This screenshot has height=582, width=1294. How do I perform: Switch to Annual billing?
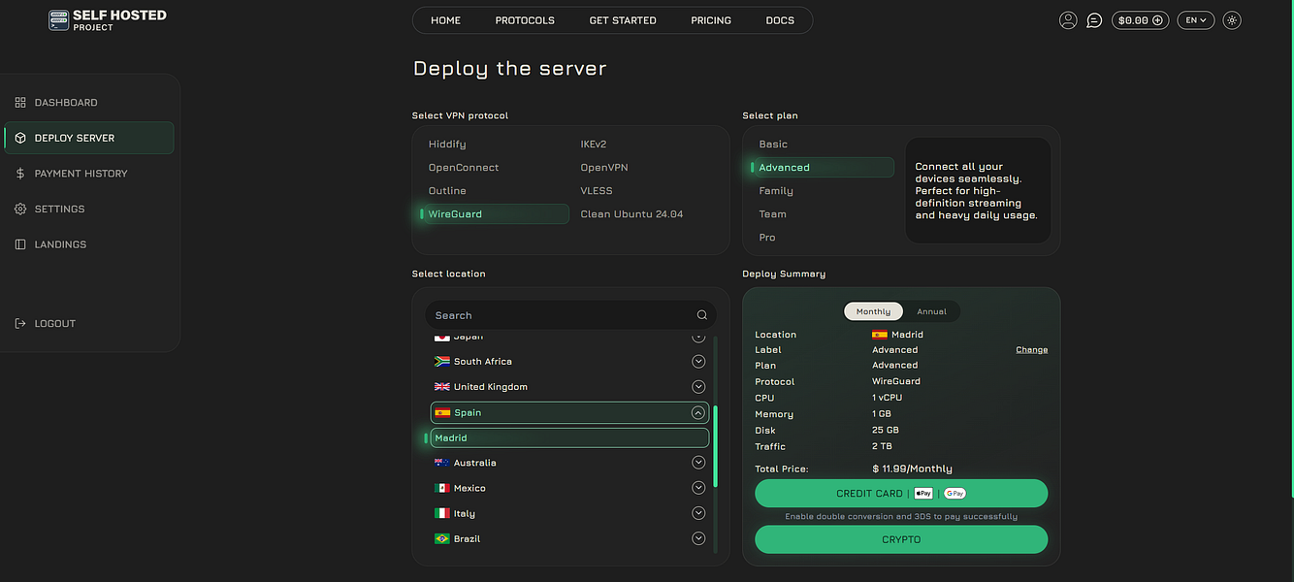[932, 312]
